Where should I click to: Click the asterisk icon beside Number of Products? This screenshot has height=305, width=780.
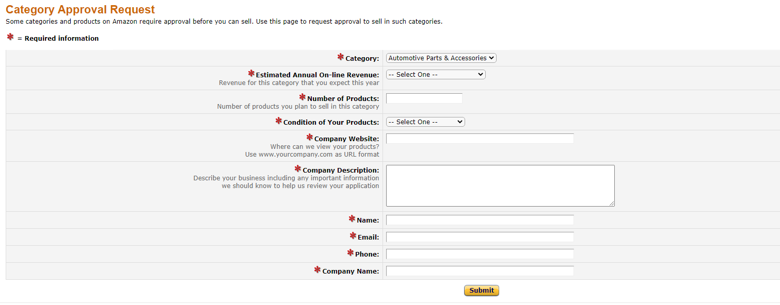tap(303, 97)
